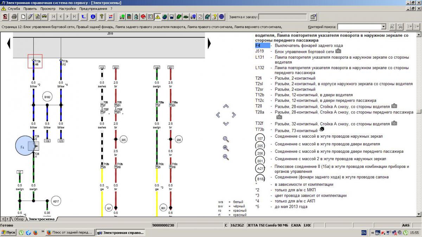422x237 pixels.
Task: Click the blank new document icon
Action: point(23,17)
